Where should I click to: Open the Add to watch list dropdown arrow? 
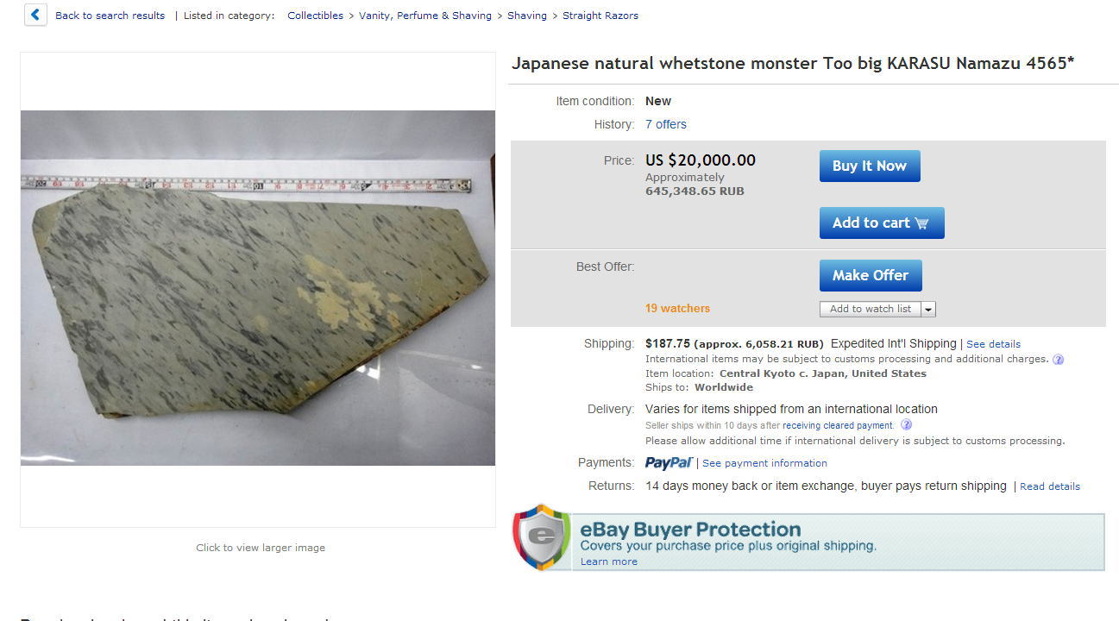[x=928, y=309]
